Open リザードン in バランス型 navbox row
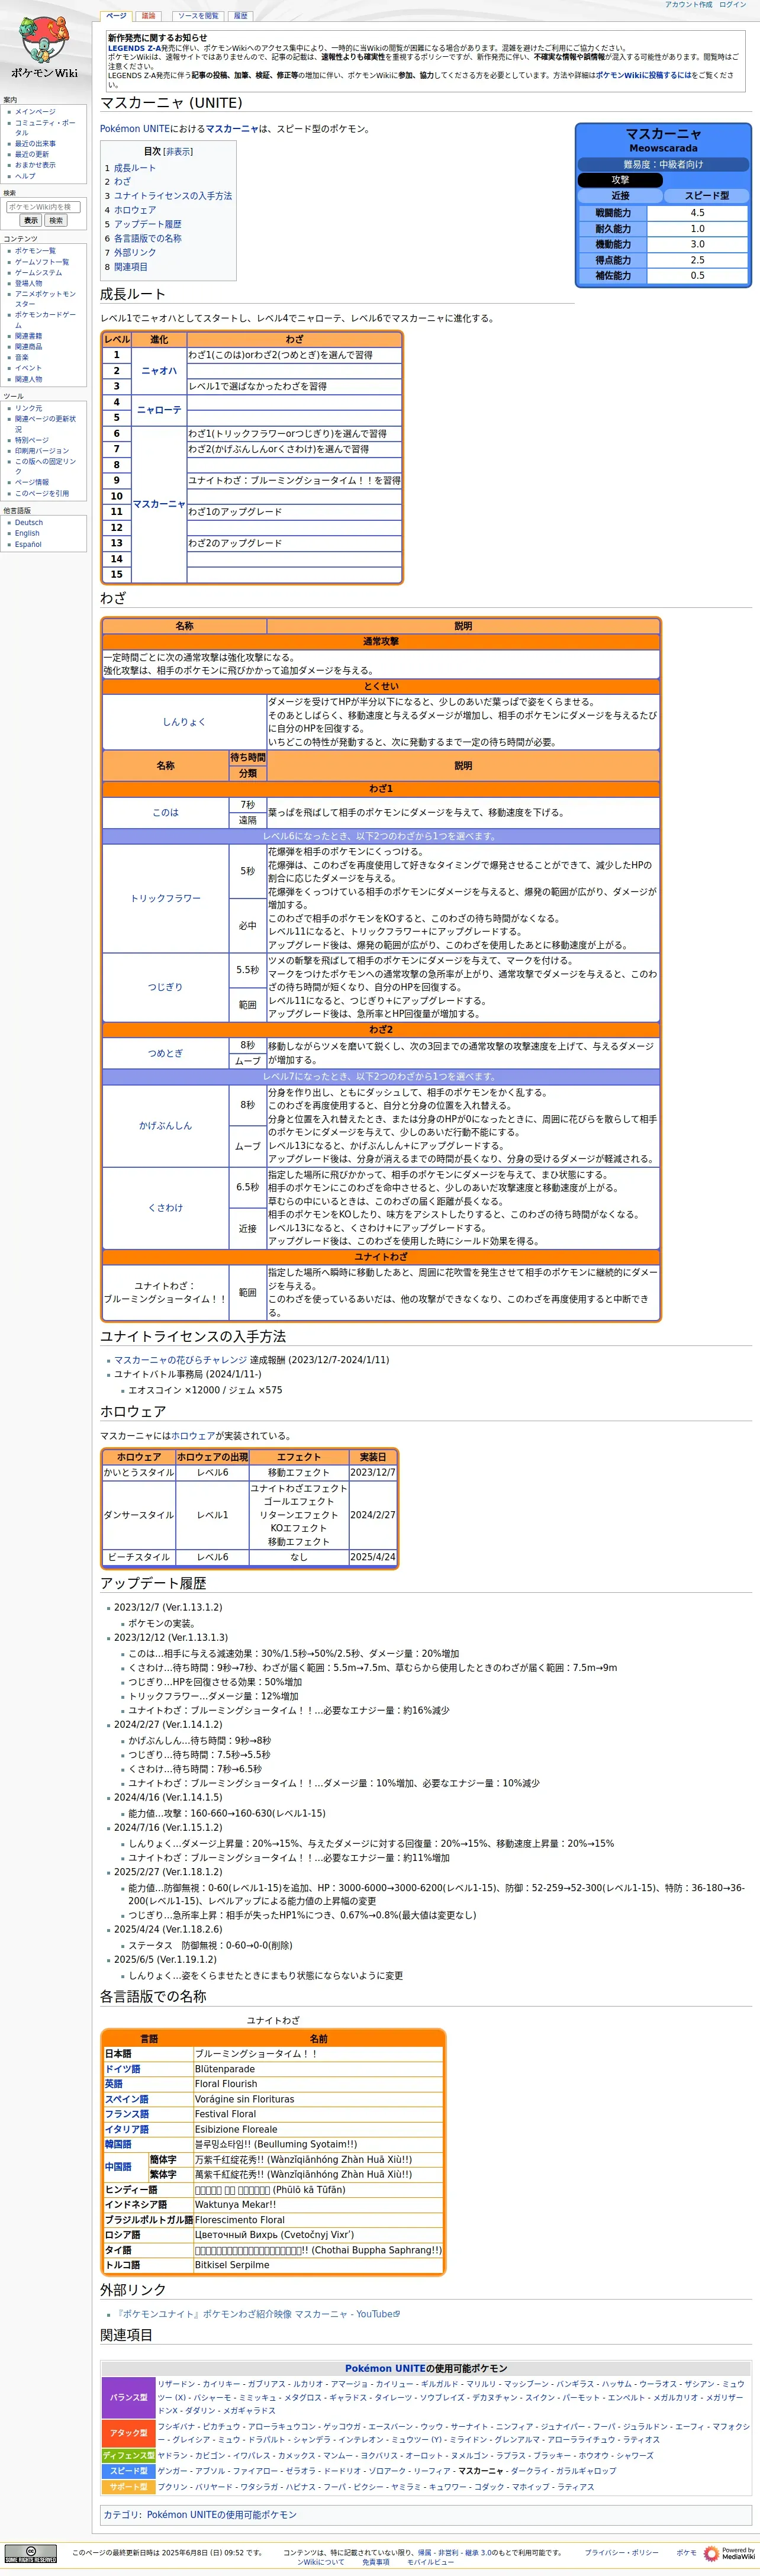The width and height of the screenshot is (760, 2576). [x=176, y=2384]
